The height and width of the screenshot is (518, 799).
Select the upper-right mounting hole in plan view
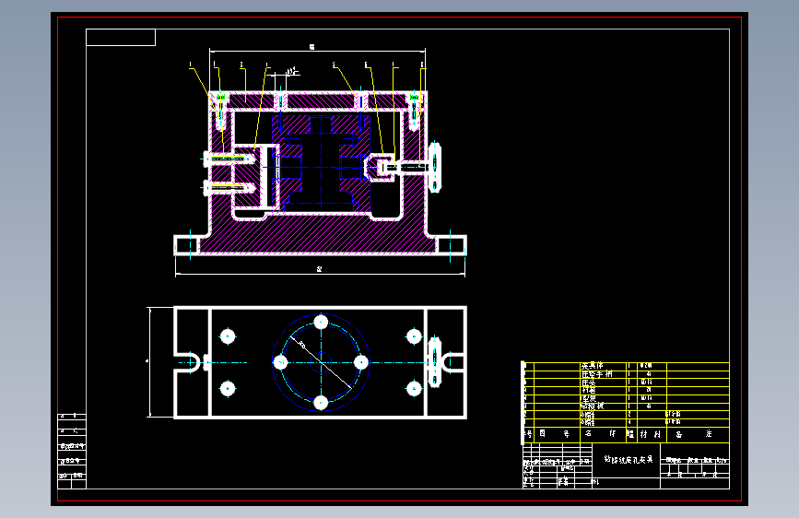[414, 336]
